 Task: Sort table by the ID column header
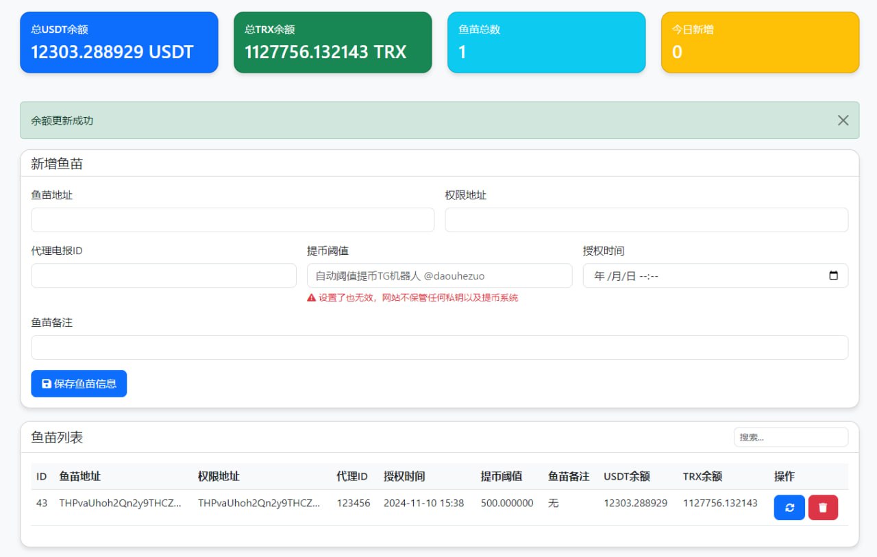tap(42, 476)
